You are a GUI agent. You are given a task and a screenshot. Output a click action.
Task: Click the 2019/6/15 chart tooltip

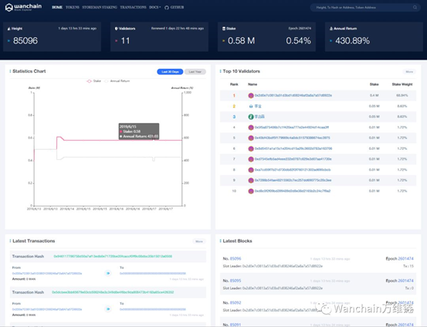click(x=139, y=131)
